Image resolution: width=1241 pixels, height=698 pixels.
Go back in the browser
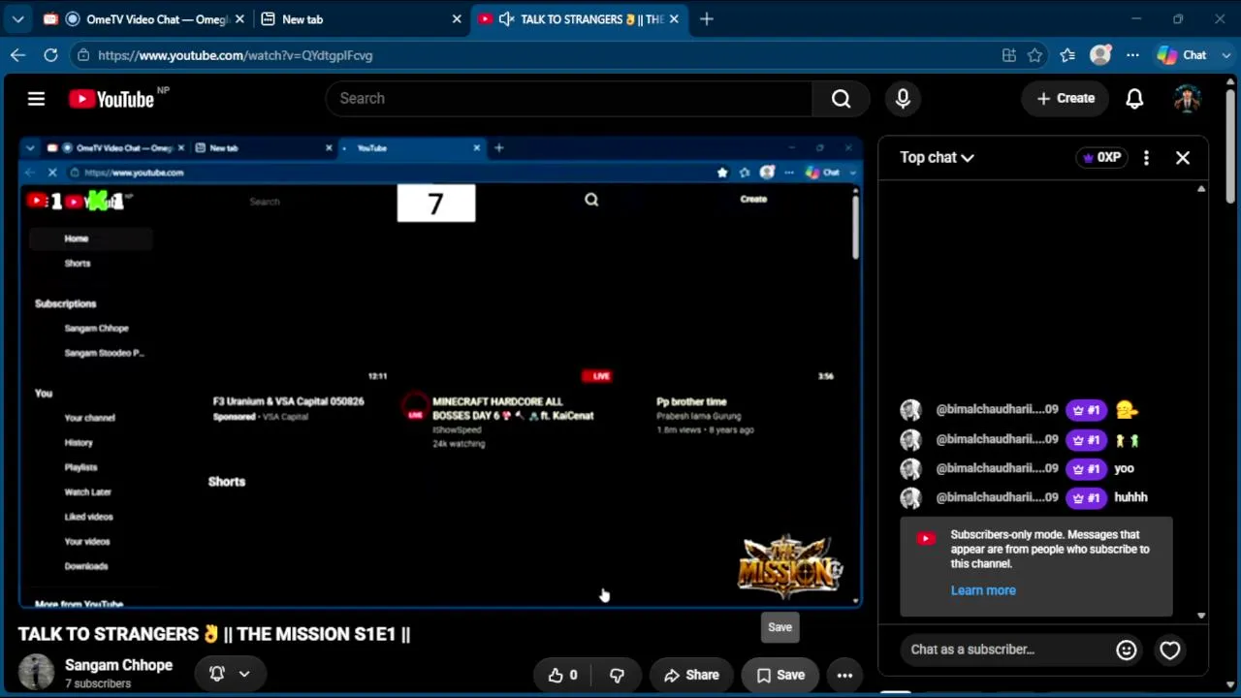pyautogui.click(x=18, y=55)
